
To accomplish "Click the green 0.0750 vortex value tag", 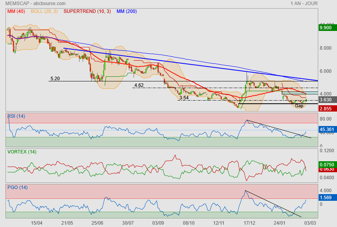I will [x=328, y=164].
